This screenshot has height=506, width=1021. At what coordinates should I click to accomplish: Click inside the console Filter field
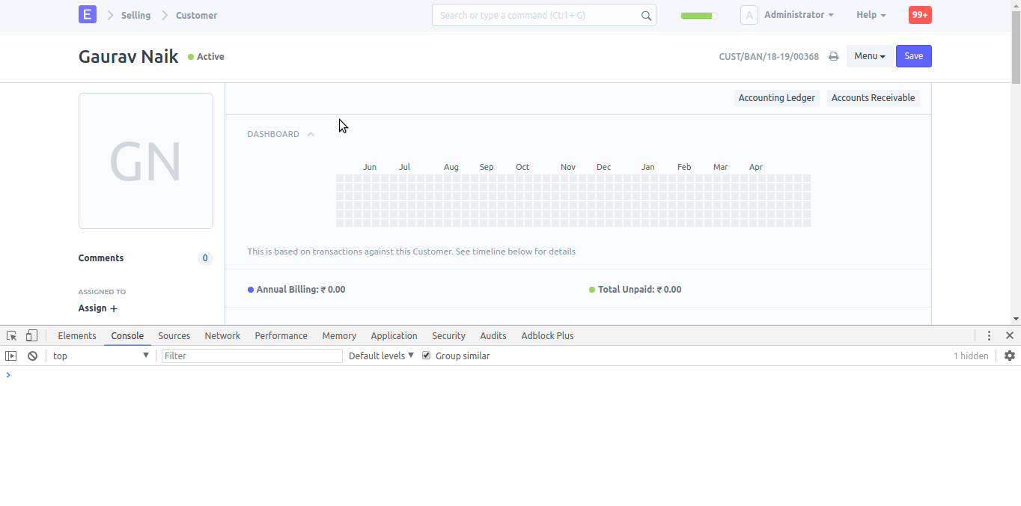[x=252, y=355]
